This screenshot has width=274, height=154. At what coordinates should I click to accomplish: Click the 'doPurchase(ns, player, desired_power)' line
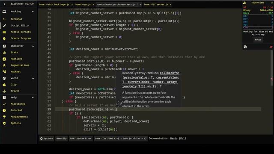pyautogui.click(x=116, y=121)
